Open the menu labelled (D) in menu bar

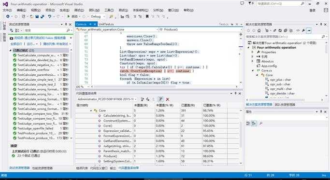tap(79, 10)
